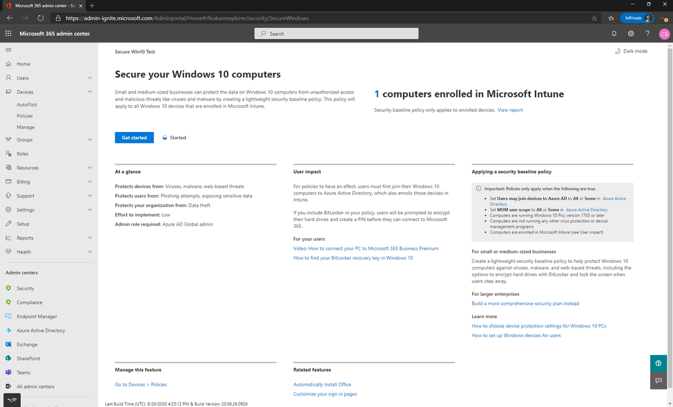Viewport: 673px width, 407px height.
Task: Open browser settings ellipsis menu
Action: (x=664, y=18)
